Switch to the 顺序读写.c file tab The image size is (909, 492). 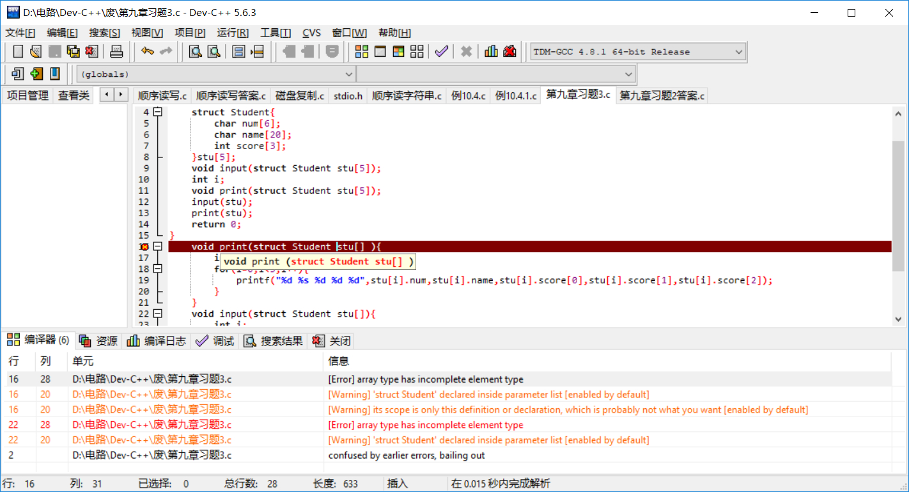[162, 96]
